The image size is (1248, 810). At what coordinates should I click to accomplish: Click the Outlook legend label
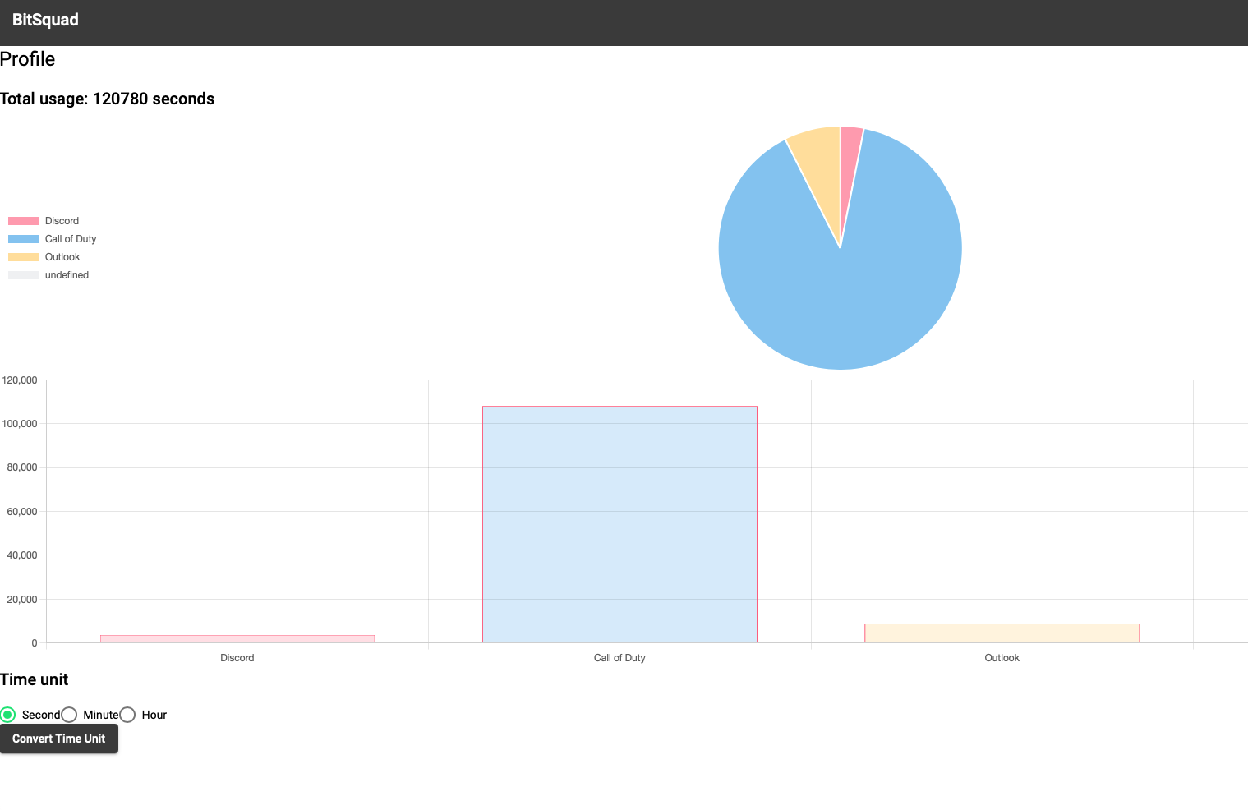click(62, 257)
